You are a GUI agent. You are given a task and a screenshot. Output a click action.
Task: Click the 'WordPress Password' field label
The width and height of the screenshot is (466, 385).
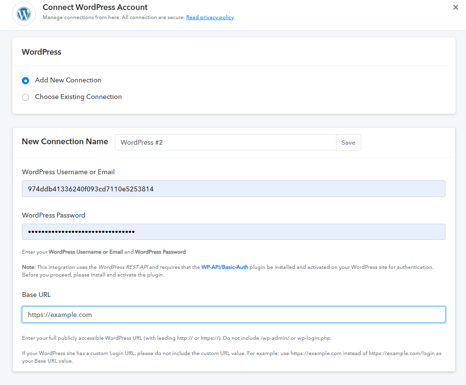pyautogui.click(x=53, y=215)
